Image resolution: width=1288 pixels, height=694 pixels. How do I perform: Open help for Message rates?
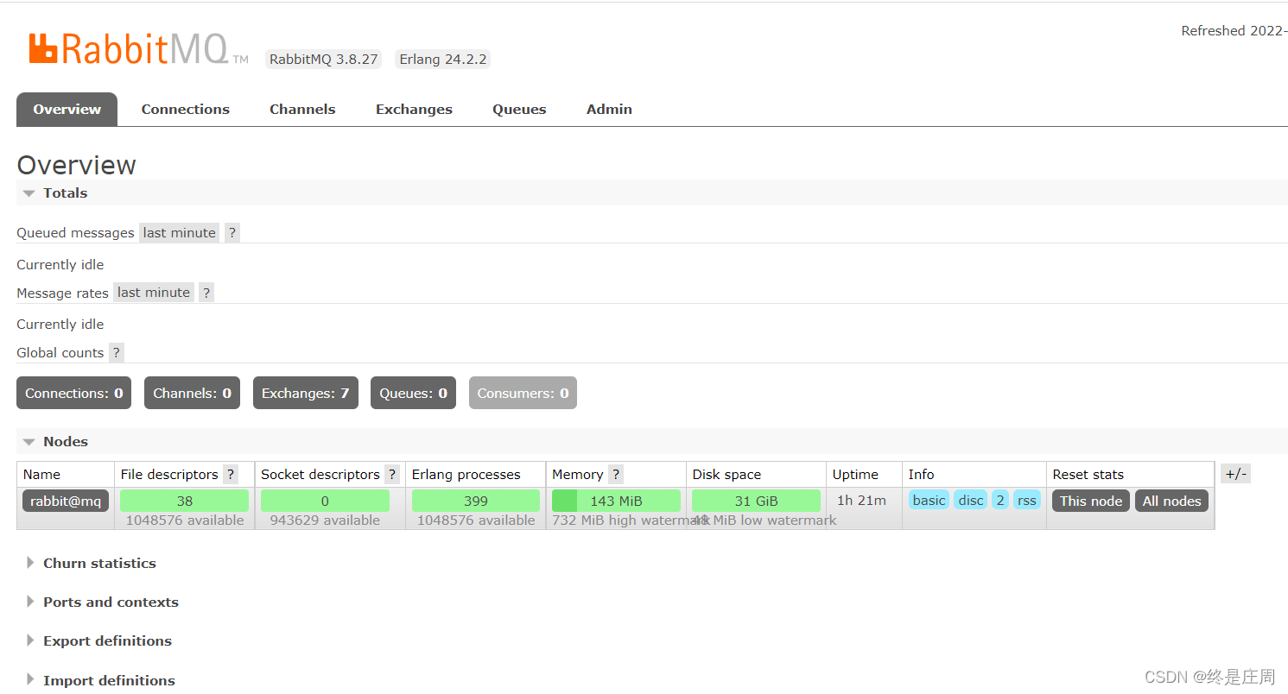tap(206, 293)
